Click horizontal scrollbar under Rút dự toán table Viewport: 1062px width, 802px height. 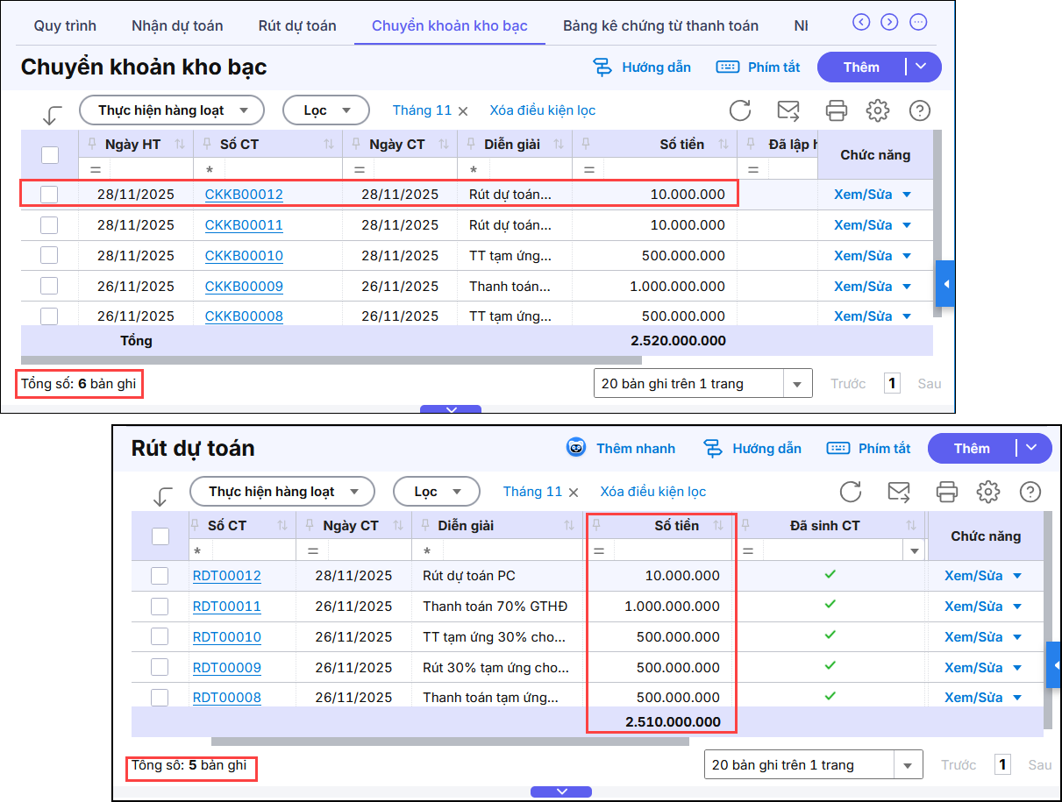(450, 742)
